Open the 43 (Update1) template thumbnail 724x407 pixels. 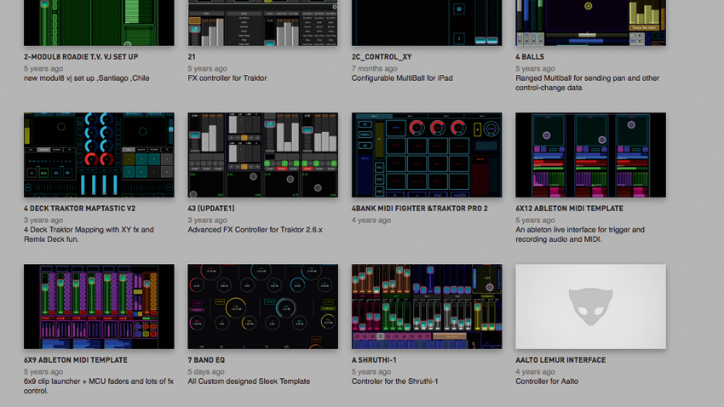(x=262, y=155)
